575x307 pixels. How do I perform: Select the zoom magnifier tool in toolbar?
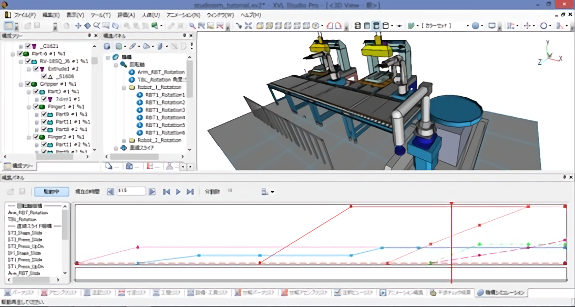click(x=96, y=26)
